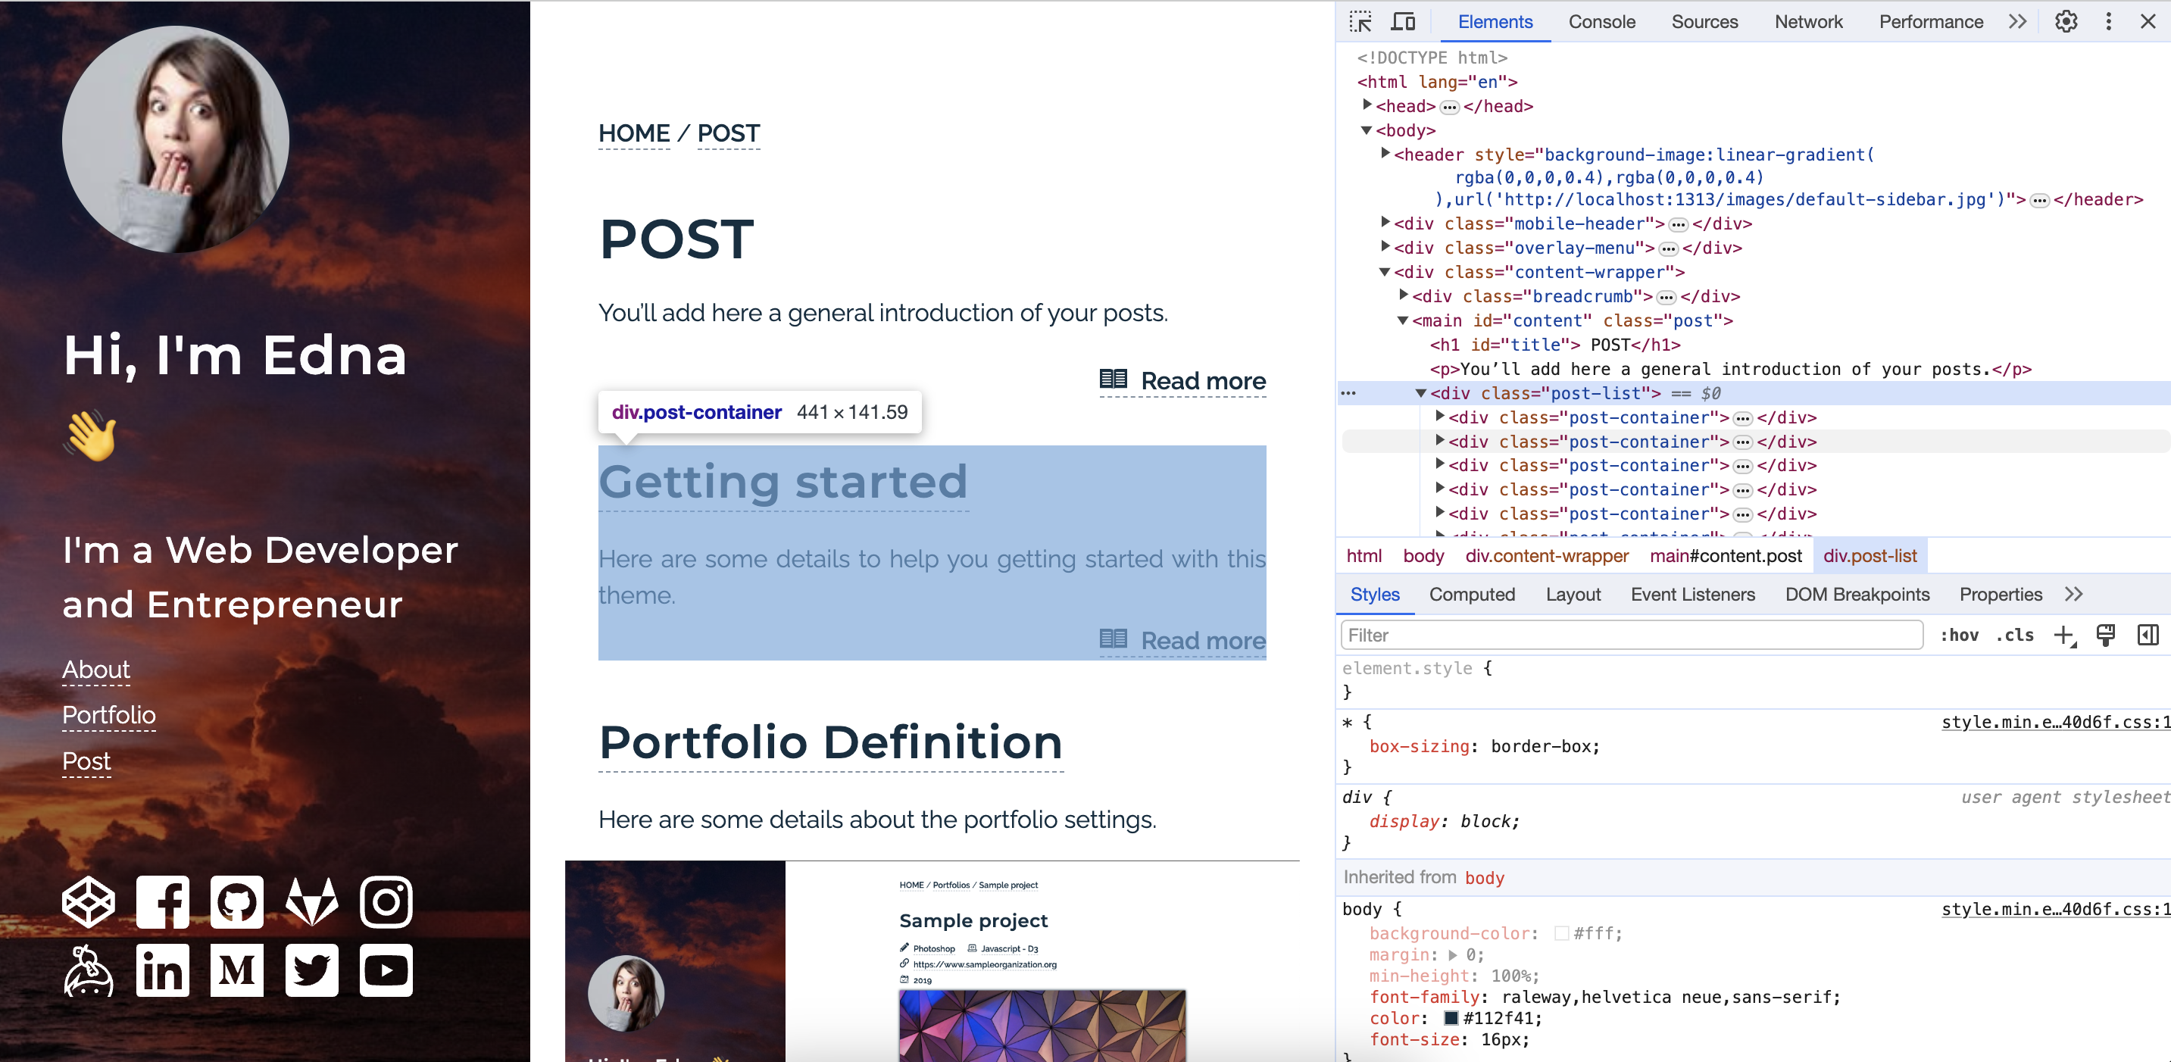Click the #fff background-color swatch

(x=1560, y=933)
